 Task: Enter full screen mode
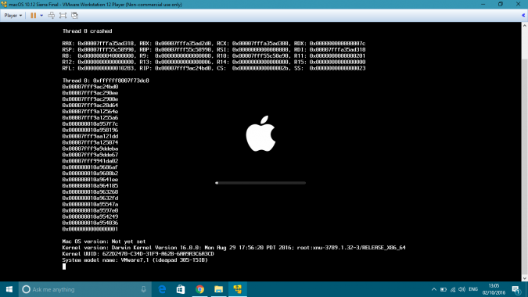(63, 16)
